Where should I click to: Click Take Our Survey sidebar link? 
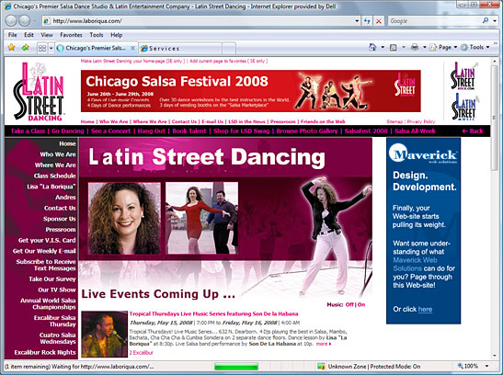52,278
